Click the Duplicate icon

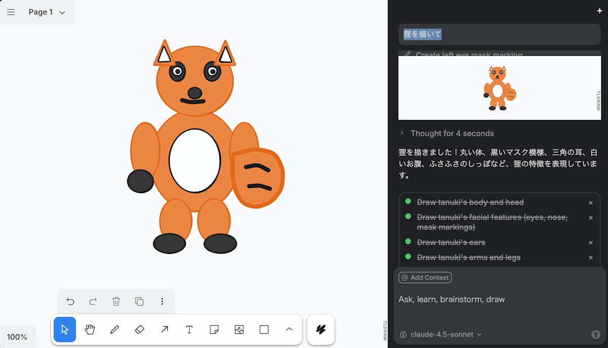139,301
